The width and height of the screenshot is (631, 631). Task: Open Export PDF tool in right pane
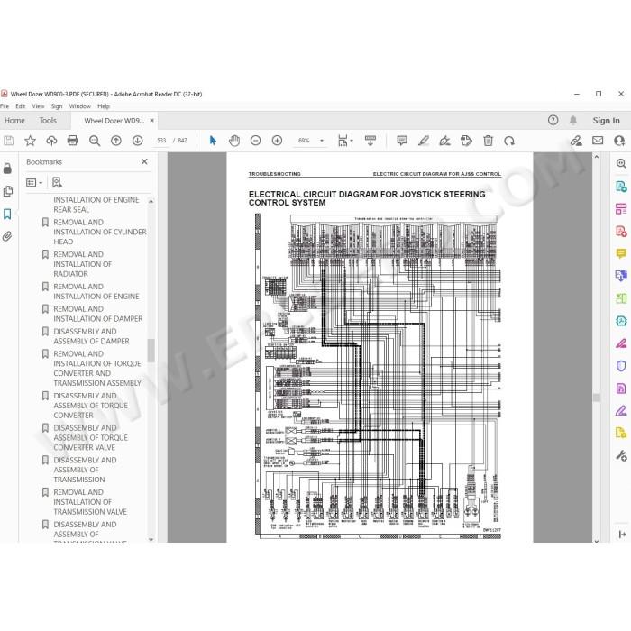point(621,187)
